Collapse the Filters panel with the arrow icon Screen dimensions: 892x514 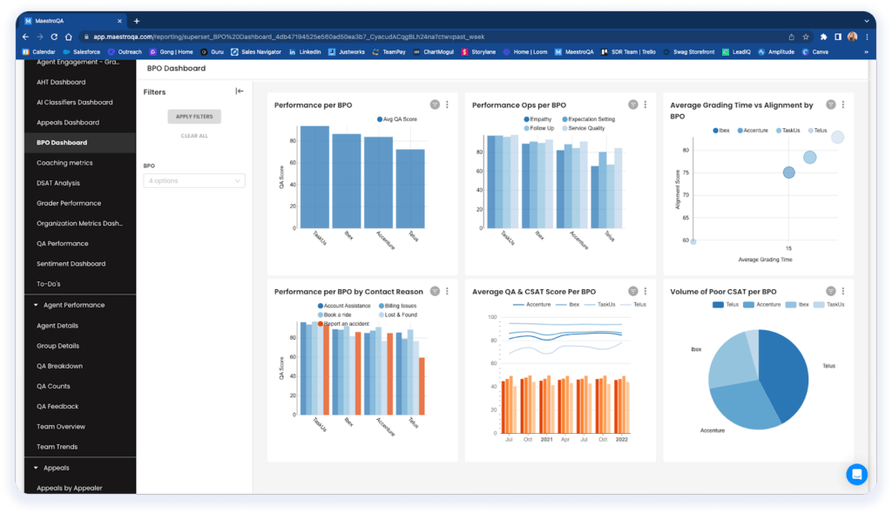[238, 91]
